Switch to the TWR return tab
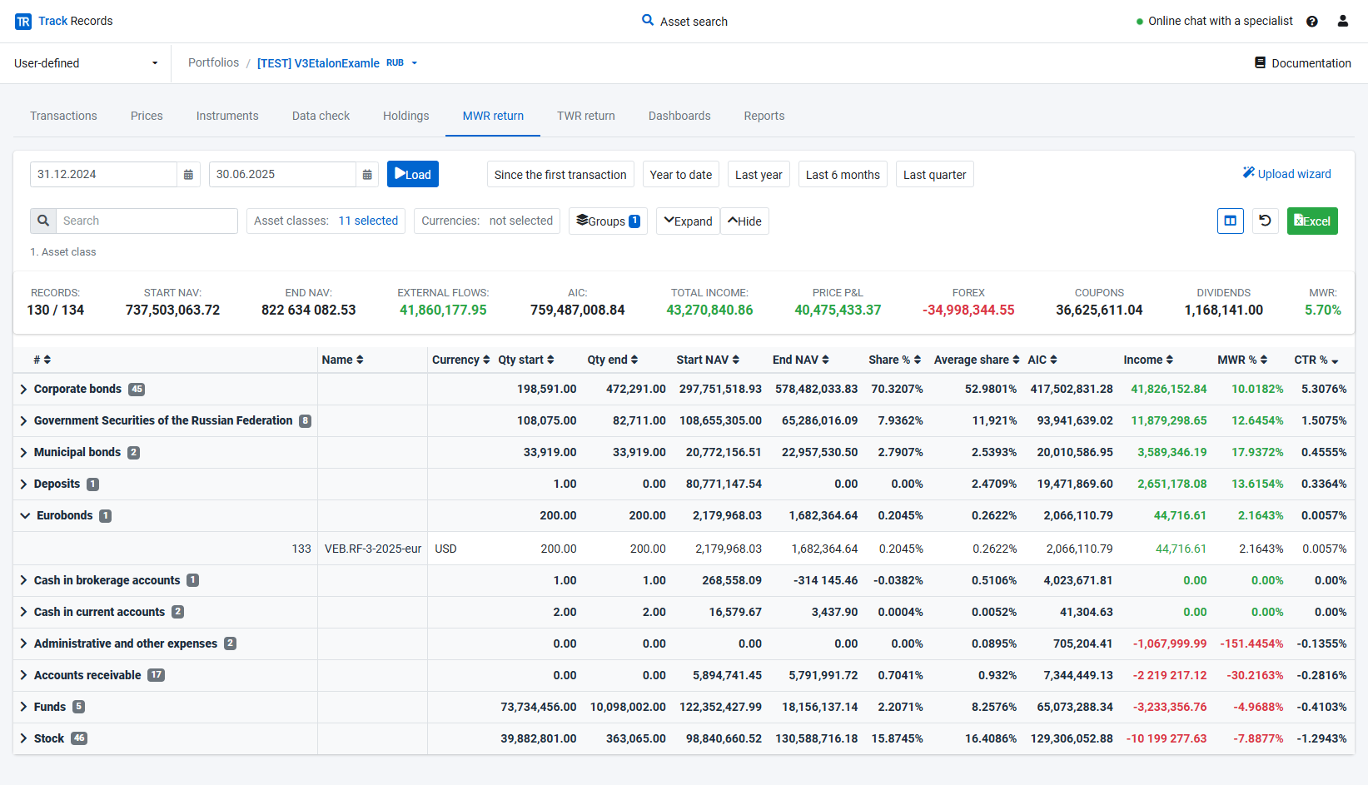This screenshot has height=785, width=1368. [x=586, y=116]
